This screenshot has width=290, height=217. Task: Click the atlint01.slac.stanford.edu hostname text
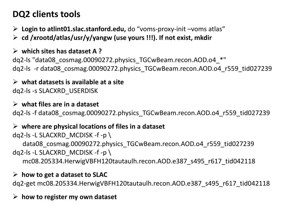point(87,29)
